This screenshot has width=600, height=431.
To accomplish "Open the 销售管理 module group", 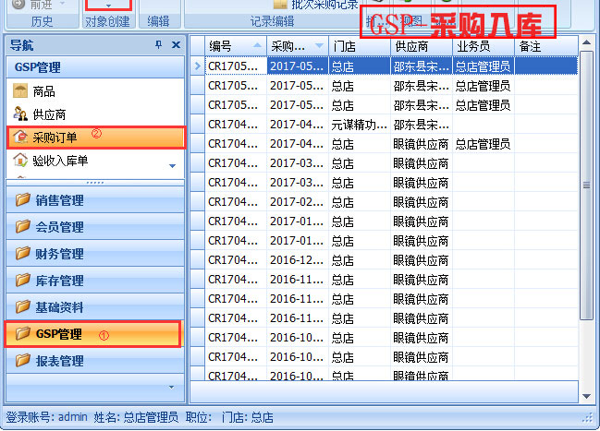I will [59, 201].
